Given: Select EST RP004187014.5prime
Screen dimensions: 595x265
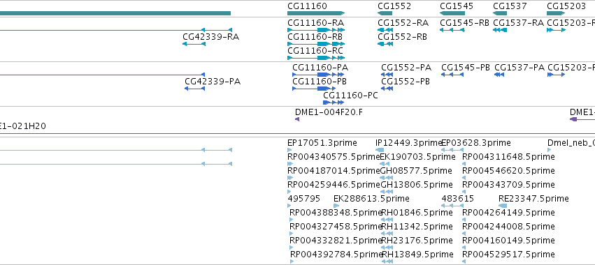Looking at the screenshot, I should pyautogui.click(x=334, y=171).
